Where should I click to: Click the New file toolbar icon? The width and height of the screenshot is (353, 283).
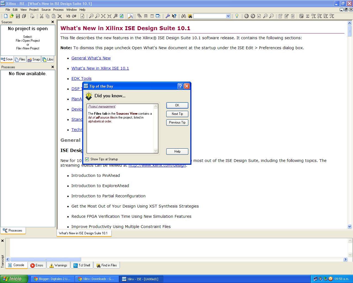[6, 16]
